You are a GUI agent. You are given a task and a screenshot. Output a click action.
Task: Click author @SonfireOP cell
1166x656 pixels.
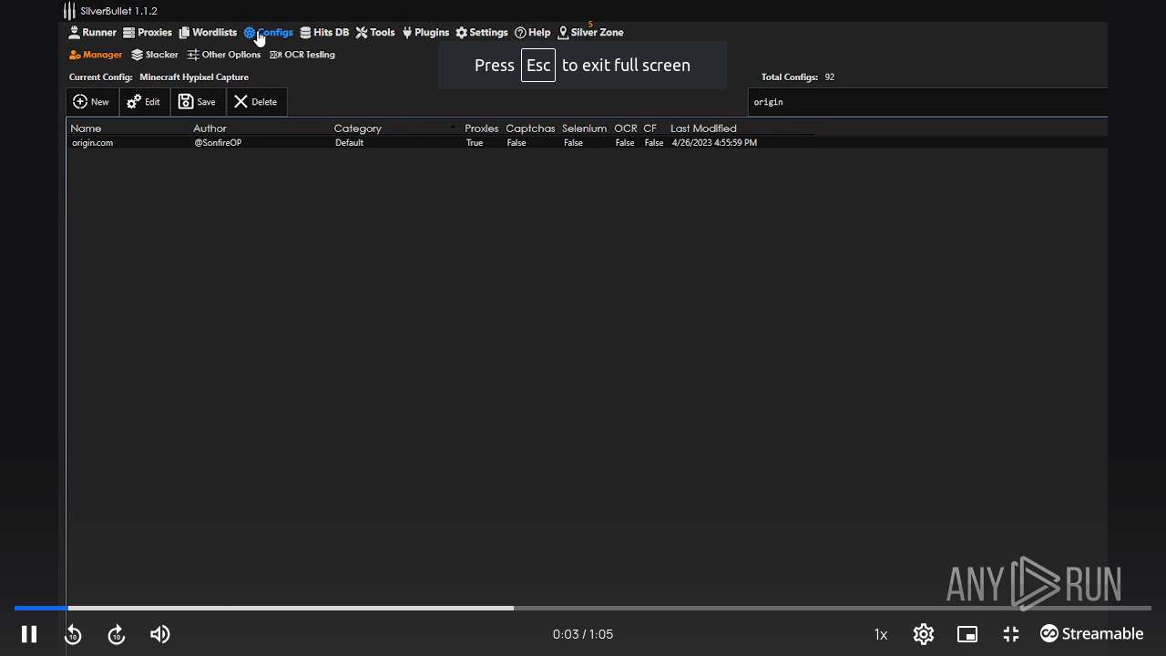[218, 143]
